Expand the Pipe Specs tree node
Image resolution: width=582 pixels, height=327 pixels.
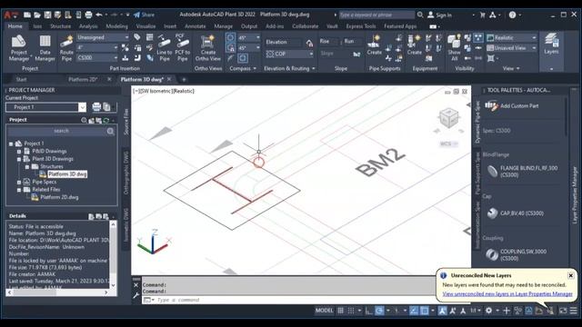click(19, 182)
